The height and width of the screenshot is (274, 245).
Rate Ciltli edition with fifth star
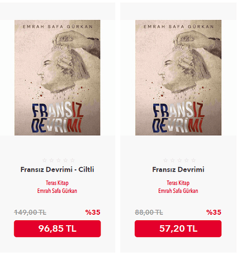point(73,161)
